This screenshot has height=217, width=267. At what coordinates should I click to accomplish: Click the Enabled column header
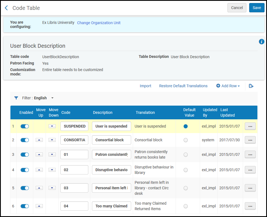(x=26, y=112)
